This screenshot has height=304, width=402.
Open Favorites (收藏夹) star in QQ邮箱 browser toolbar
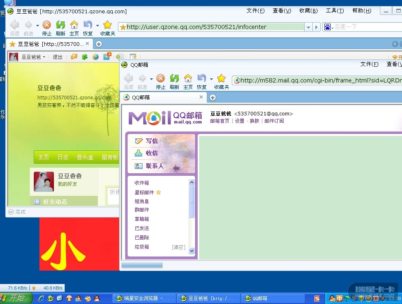[221, 78]
